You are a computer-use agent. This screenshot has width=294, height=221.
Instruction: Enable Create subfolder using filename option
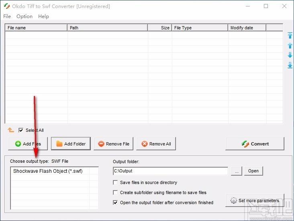(x=115, y=192)
